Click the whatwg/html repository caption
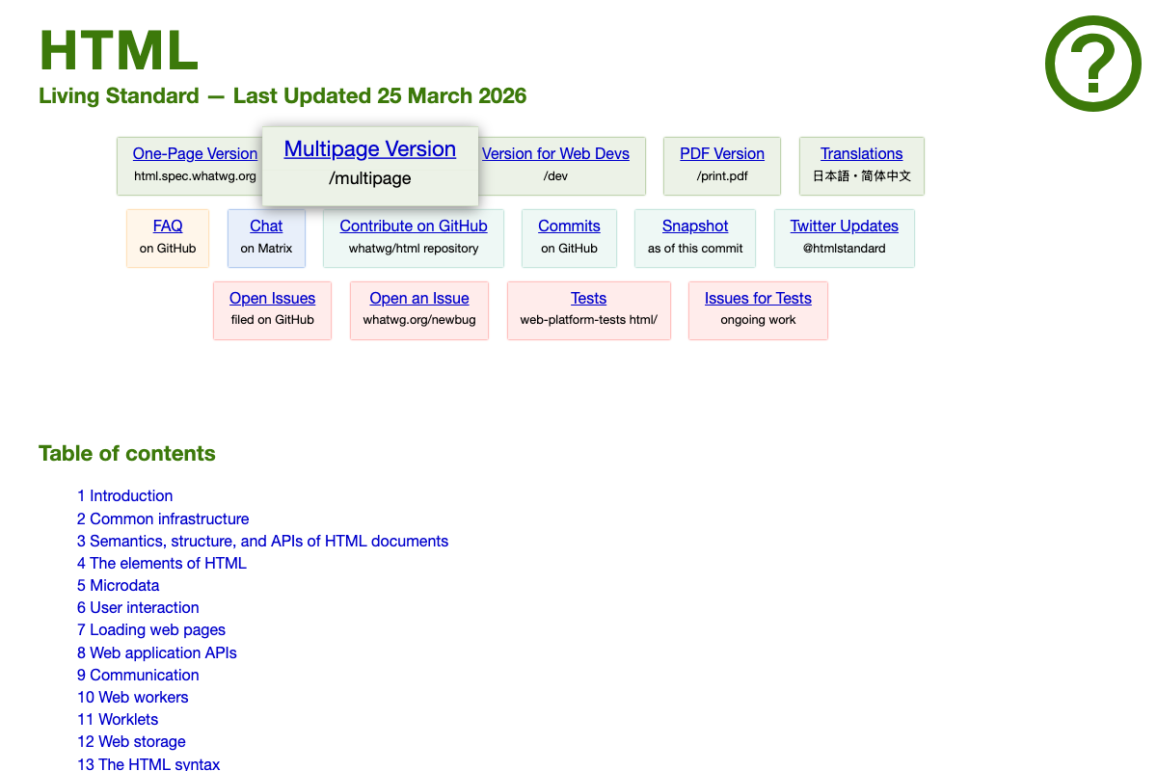 (x=414, y=248)
